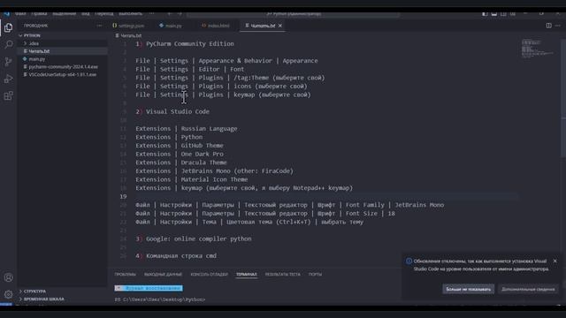Click the VS Code logo in title bar
This screenshot has width=566, height=318.
tap(7, 14)
